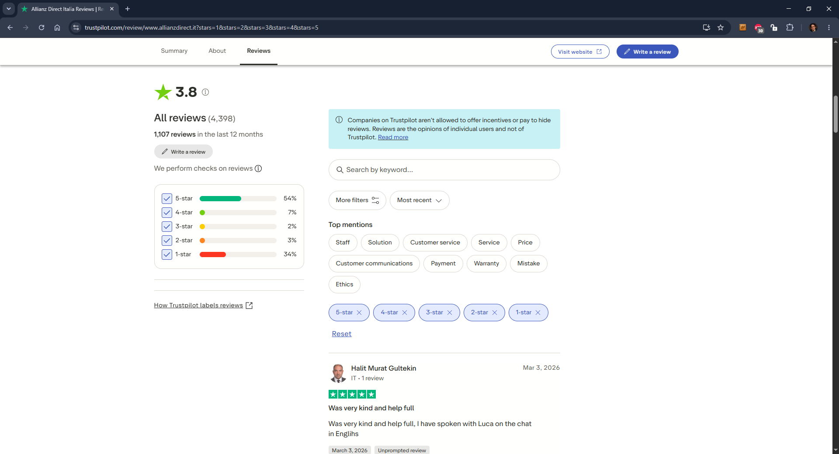Open the Most recent sort dropdown
The width and height of the screenshot is (839, 454).
coord(419,200)
